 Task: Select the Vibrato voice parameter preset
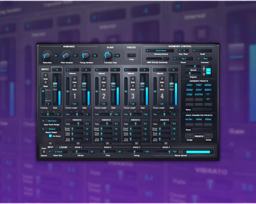pyautogui.click(x=208, y=119)
